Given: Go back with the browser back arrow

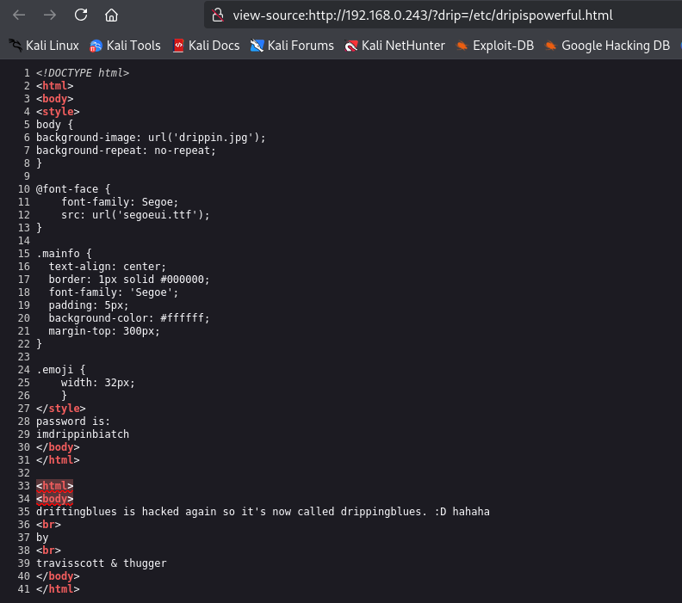Looking at the screenshot, I should point(19,15).
